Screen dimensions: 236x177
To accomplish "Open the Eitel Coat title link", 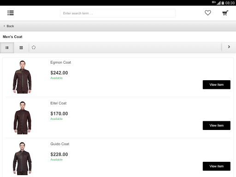I will pos(59,103).
